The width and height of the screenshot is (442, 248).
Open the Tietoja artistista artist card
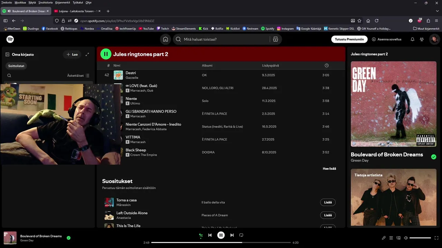pyautogui.click(x=394, y=197)
